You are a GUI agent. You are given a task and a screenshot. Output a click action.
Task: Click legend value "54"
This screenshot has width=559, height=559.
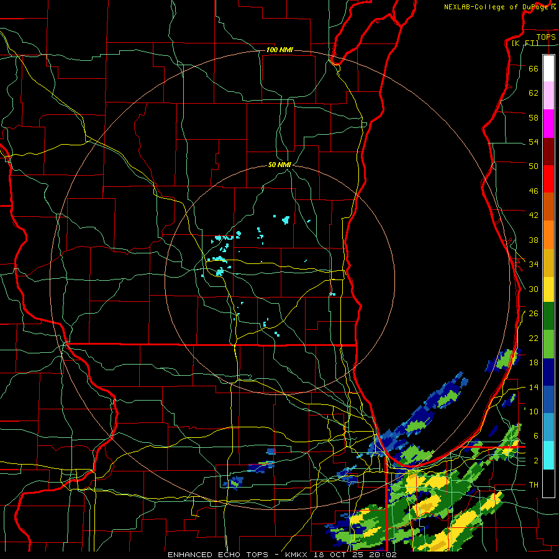534,142
